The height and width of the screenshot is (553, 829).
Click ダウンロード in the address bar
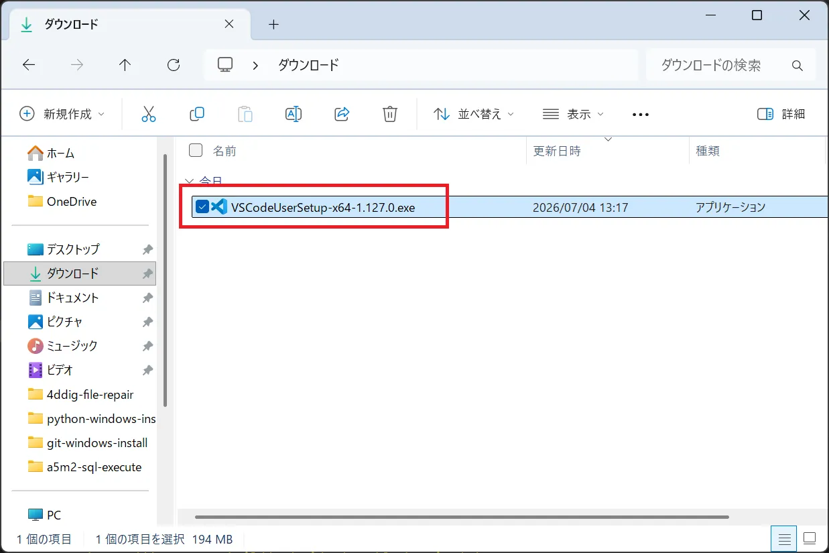[308, 65]
